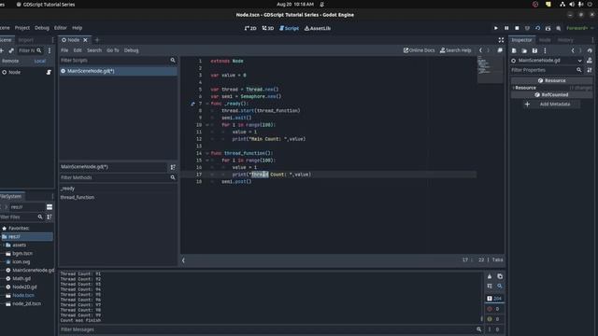This screenshot has height=336, width=598.
Task: Fold thread_function at line 14
Action: coord(207,153)
